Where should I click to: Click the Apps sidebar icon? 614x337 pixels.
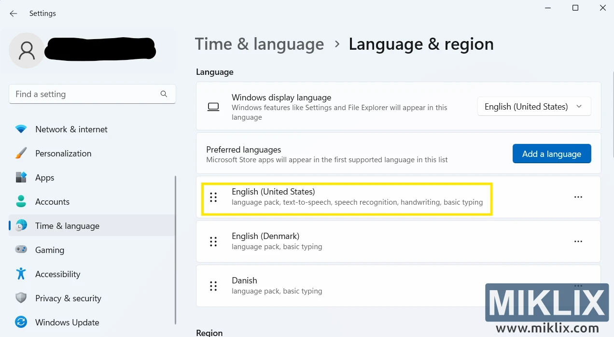click(x=21, y=178)
